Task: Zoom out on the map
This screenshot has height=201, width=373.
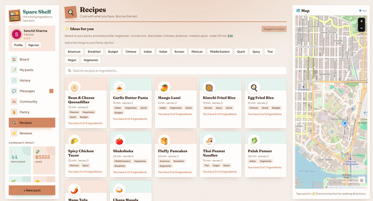Action: [361, 28]
